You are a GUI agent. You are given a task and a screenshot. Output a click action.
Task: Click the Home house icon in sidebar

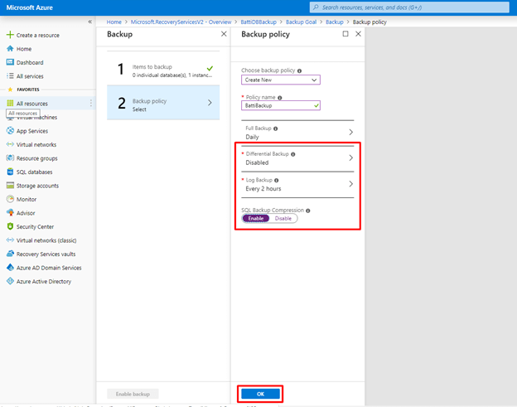coord(10,48)
